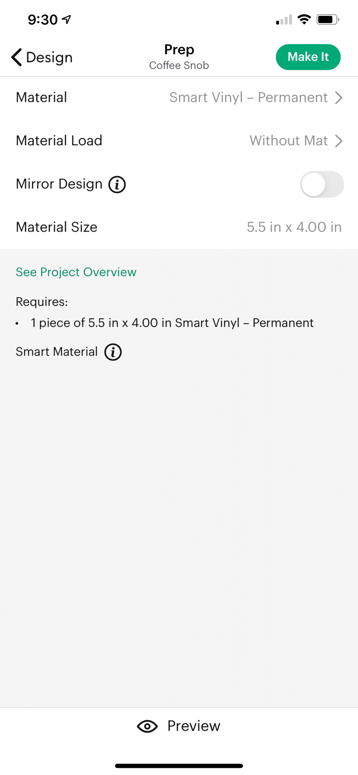Expand the Material chevron arrow
358x775 pixels.
(339, 98)
